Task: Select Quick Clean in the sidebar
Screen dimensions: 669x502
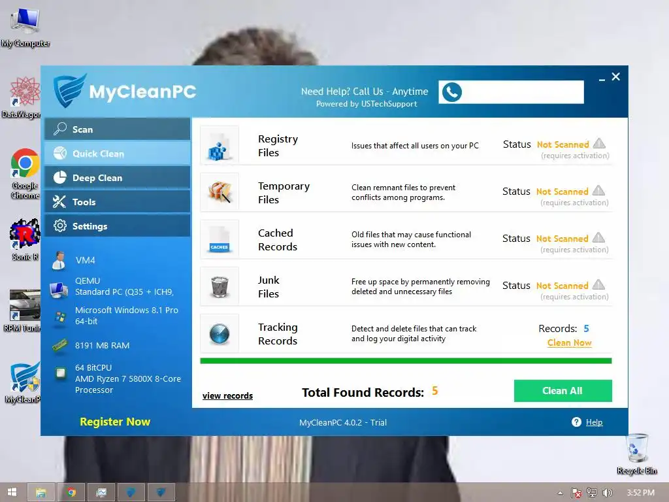Action: [118, 153]
